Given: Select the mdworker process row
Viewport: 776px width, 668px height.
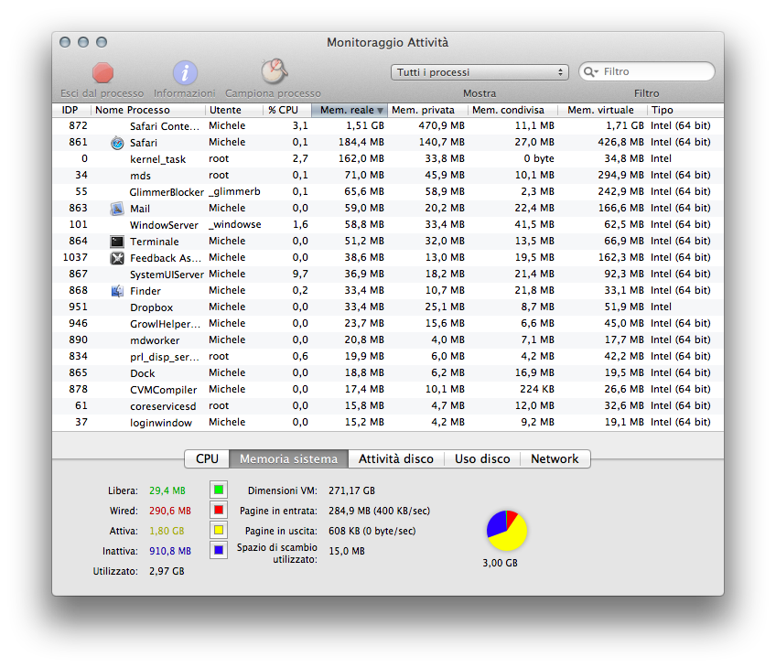Looking at the screenshot, I should [387, 339].
